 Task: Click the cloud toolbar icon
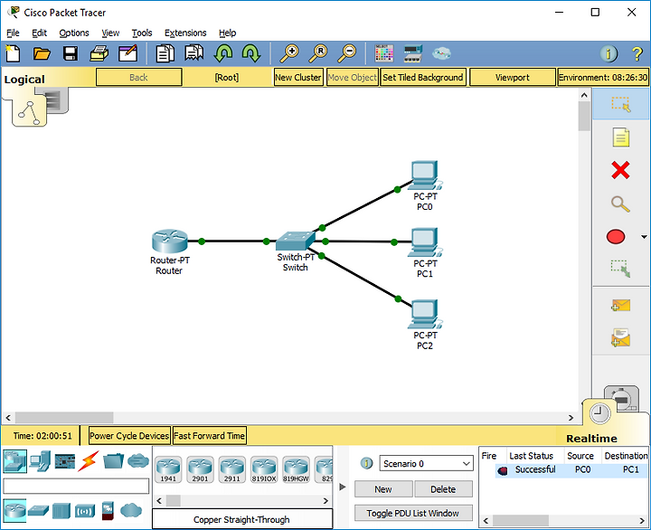click(x=441, y=53)
